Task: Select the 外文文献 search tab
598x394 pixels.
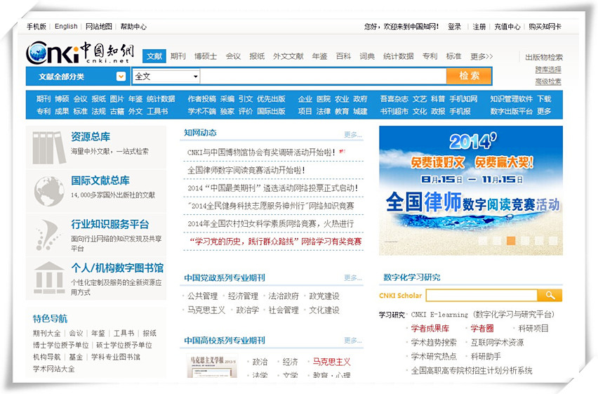Action: coord(288,56)
